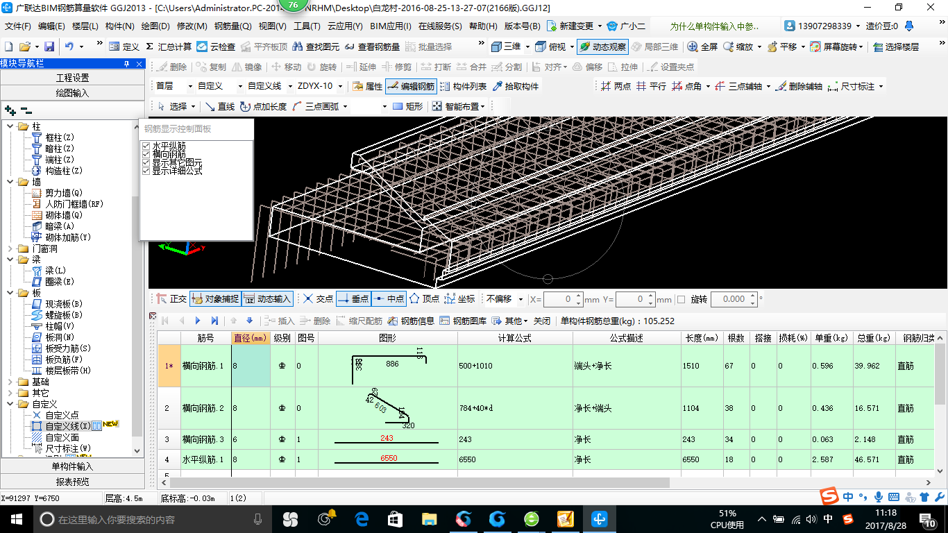
Task: Open 钢筋图库 rebar library button
Action: (463, 321)
